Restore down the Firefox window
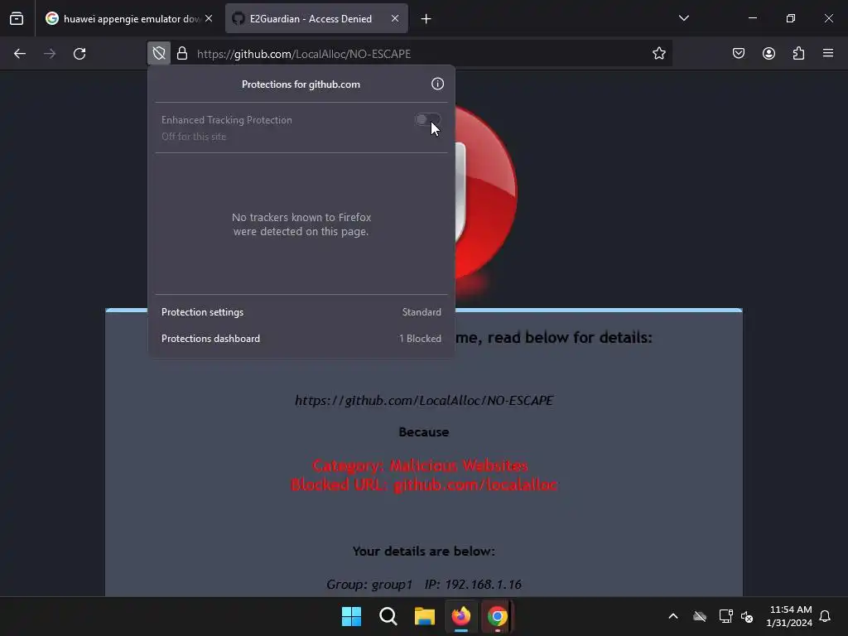This screenshot has height=636, width=848. 790,18
